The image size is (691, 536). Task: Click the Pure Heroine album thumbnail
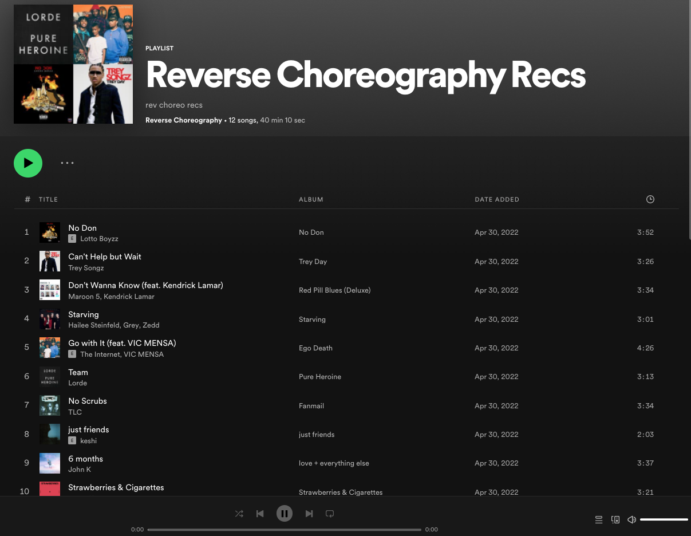click(50, 376)
